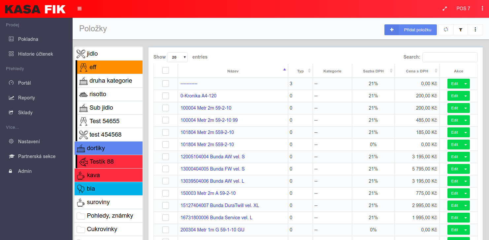Open Edit dropdown arrow for the dashes row
The image size is (489, 240).
pos(466,84)
